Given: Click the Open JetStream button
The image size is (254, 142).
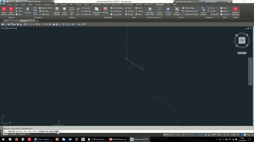Looking at the screenshot, I should pos(11,11).
